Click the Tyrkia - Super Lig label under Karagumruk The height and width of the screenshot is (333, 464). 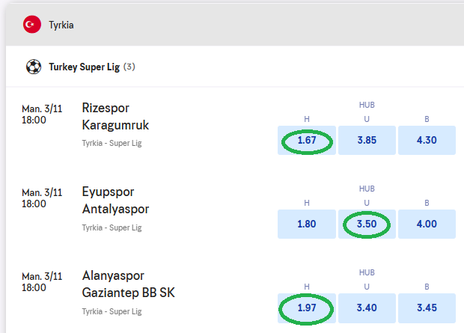click(x=112, y=142)
